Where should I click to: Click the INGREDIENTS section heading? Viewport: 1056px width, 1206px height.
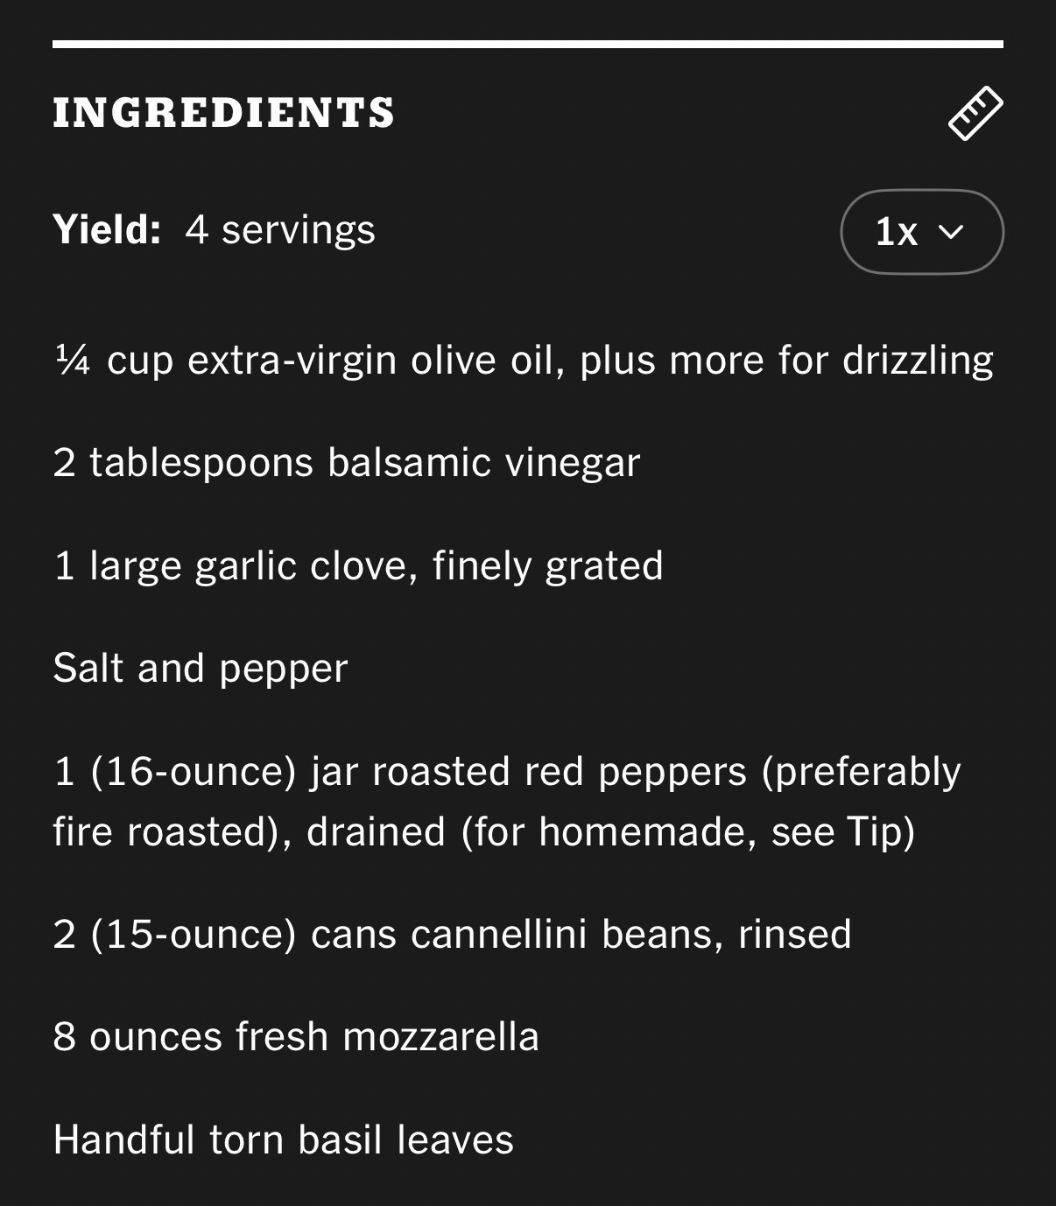pos(224,114)
